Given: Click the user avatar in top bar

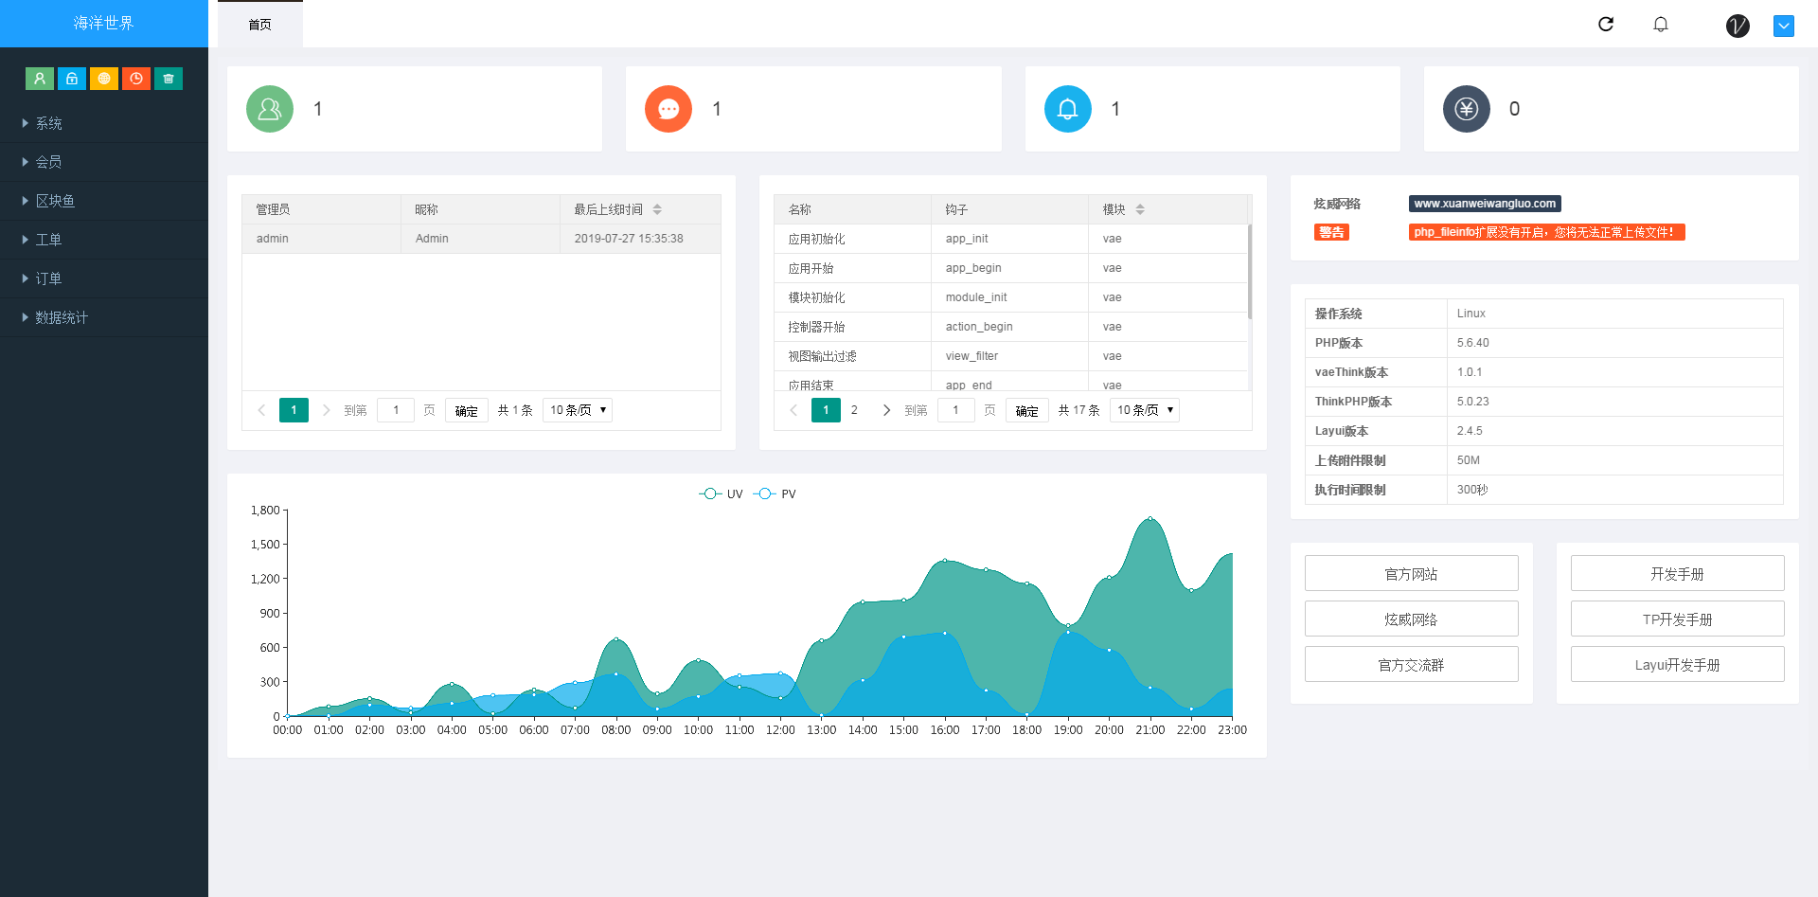Looking at the screenshot, I should pyautogui.click(x=1738, y=26).
